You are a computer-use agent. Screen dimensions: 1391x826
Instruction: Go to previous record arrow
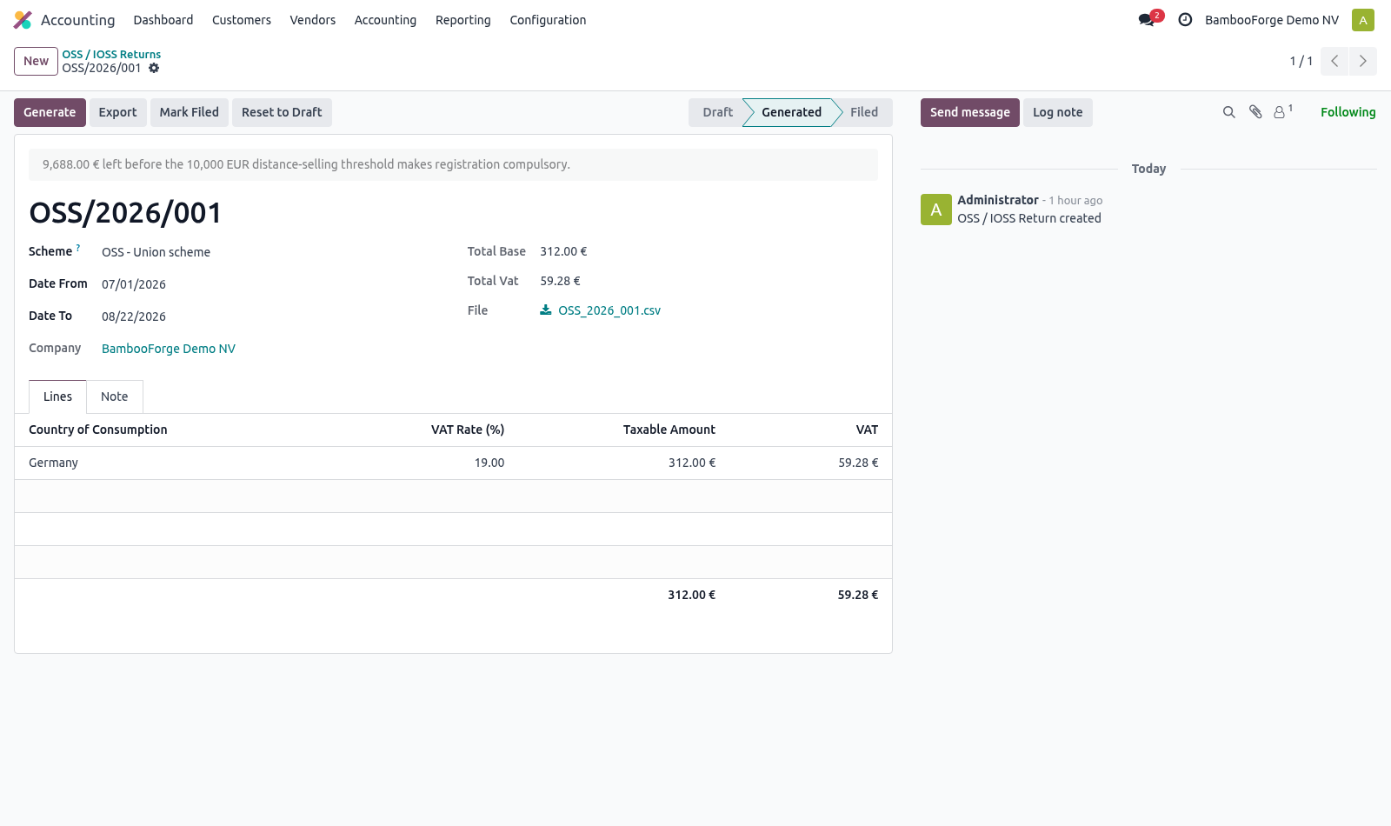click(1334, 61)
